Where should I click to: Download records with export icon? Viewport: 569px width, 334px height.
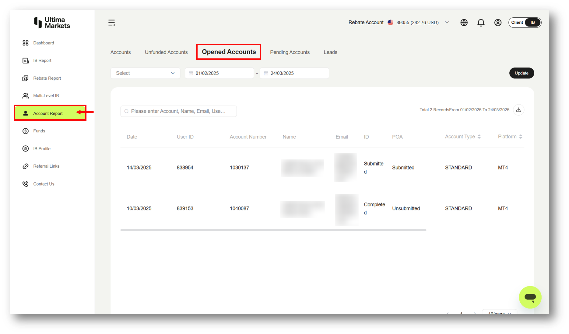tap(518, 110)
